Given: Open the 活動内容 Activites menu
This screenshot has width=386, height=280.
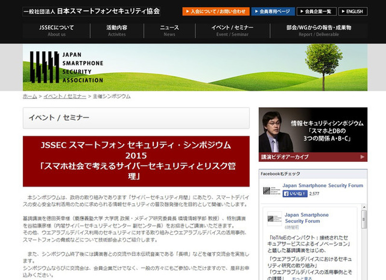Looking at the screenshot, I should click(x=117, y=31).
